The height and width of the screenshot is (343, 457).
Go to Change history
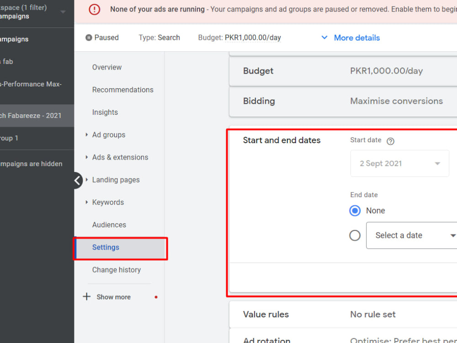pos(116,270)
